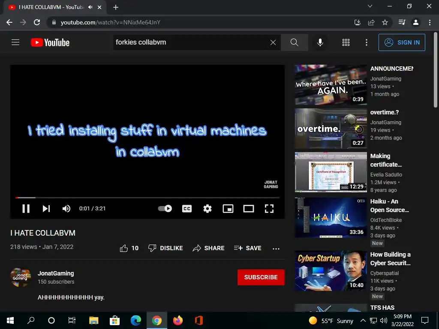Reload the page
The image size is (439, 329).
coord(37,22)
